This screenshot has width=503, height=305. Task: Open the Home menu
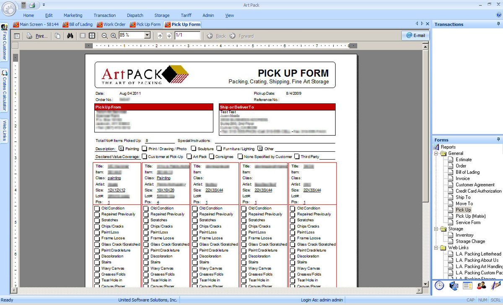click(x=29, y=16)
